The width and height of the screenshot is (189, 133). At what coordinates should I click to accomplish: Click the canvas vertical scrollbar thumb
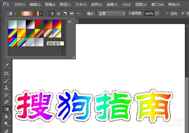pyautogui.click(x=187, y=105)
